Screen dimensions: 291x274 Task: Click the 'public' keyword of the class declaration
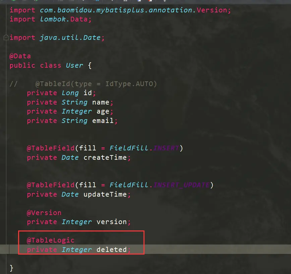22,65
